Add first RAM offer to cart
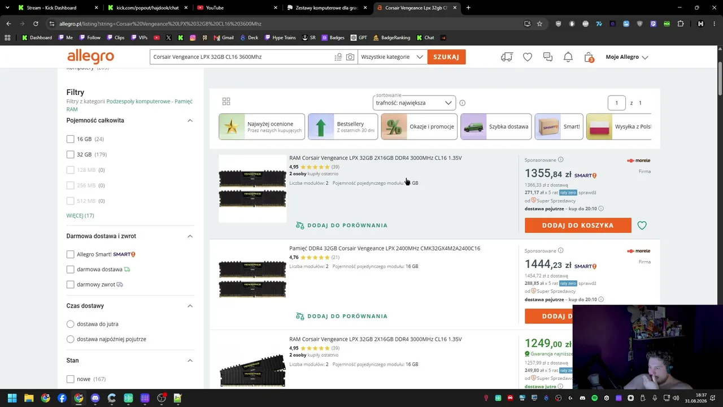The image size is (723, 407). [578, 226]
